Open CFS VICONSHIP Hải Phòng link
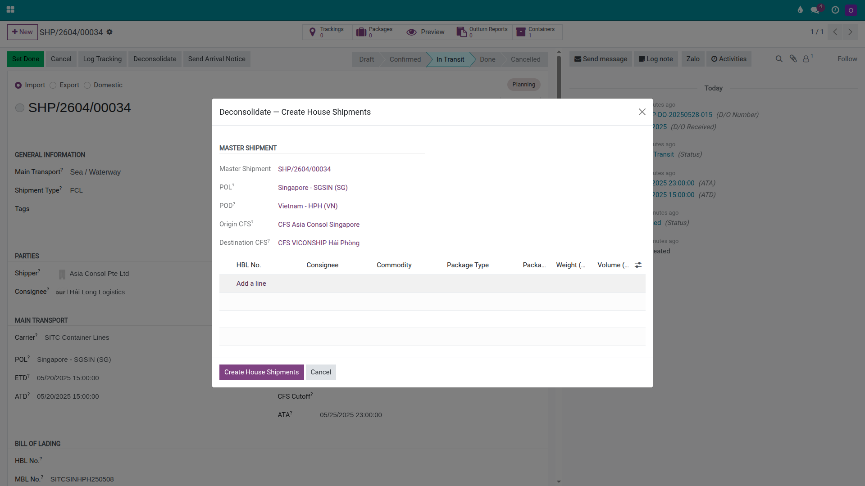 tap(319, 243)
